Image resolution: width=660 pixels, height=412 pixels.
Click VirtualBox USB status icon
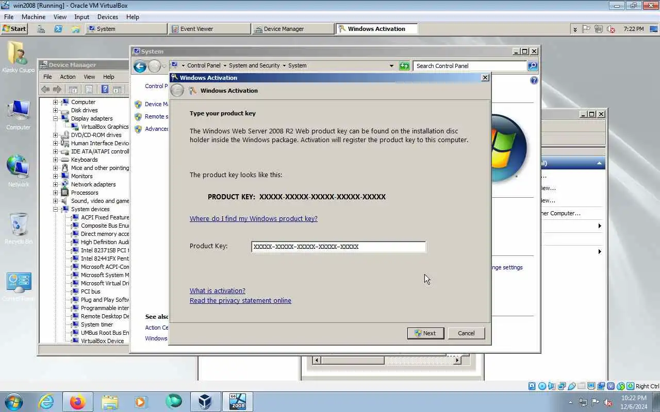(572, 386)
